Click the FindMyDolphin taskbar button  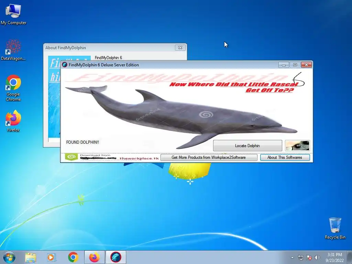pos(115,257)
